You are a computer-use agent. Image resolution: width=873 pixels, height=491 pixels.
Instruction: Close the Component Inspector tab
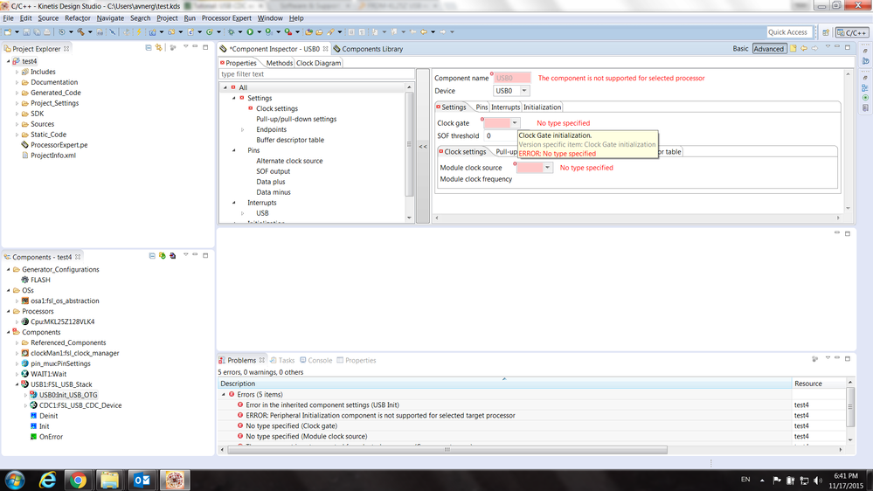[x=326, y=49]
